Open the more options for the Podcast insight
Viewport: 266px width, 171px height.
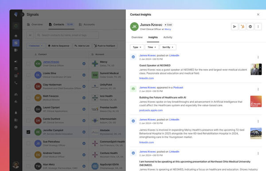point(258,89)
